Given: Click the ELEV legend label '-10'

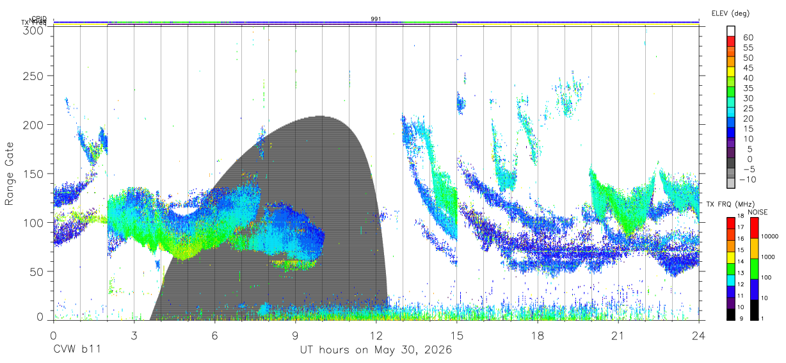Looking at the screenshot, I should click(746, 179).
